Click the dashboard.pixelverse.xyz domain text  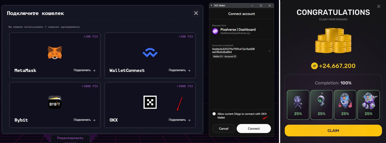(235, 33)
